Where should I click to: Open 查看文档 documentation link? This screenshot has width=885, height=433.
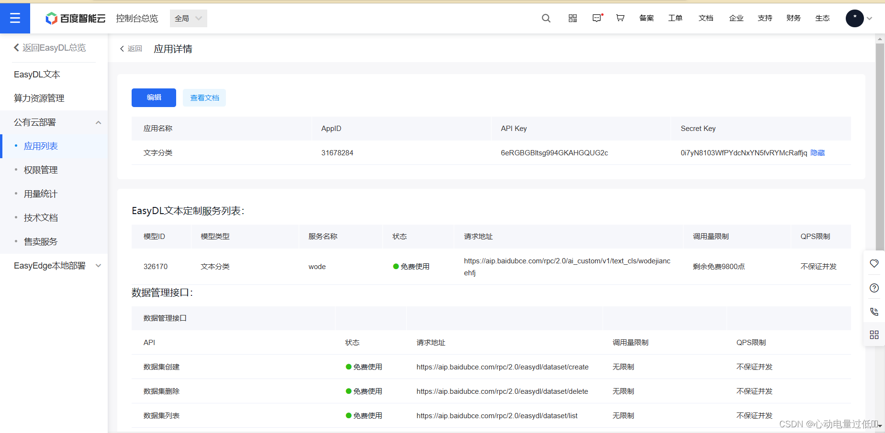pos(204,97)
